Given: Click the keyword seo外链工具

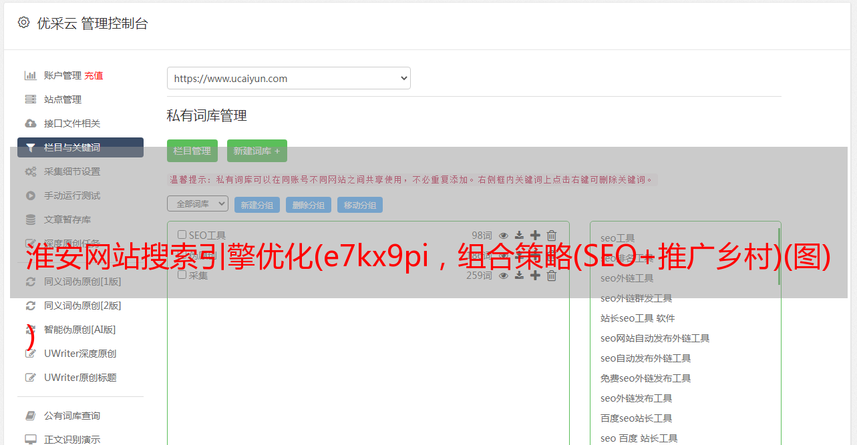Looking at the screenshot, I should 627,278.
